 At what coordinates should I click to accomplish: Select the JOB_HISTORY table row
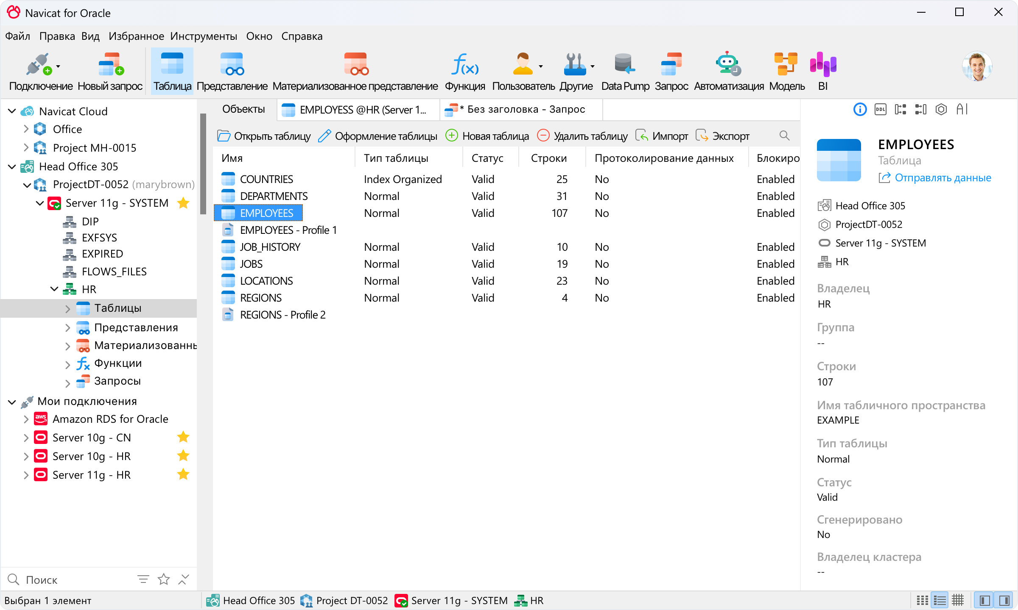(x=506, y=247)
